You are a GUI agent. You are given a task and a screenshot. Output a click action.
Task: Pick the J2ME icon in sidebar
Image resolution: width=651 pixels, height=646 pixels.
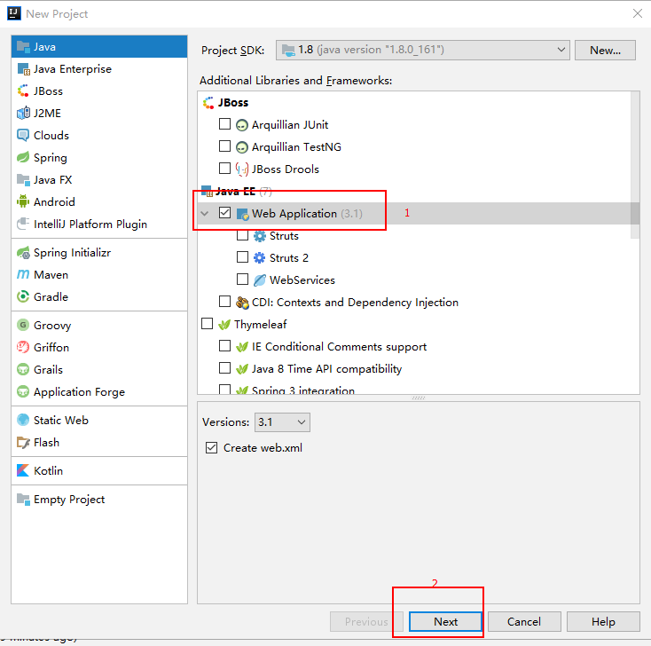[x=23, y=113]
